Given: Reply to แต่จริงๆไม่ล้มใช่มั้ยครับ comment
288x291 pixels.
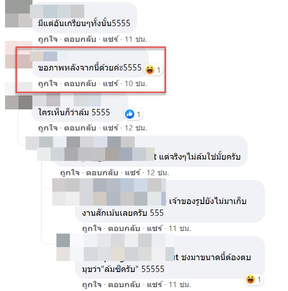Looking at the screenshot, I should click(102, 173).
